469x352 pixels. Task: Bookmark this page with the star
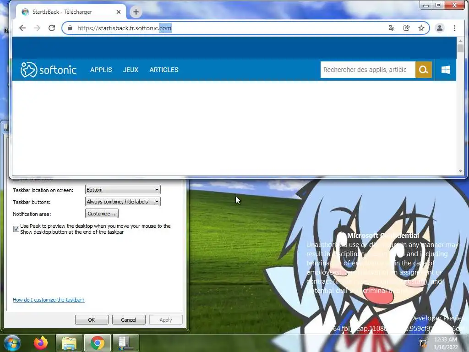coord(421,28)
